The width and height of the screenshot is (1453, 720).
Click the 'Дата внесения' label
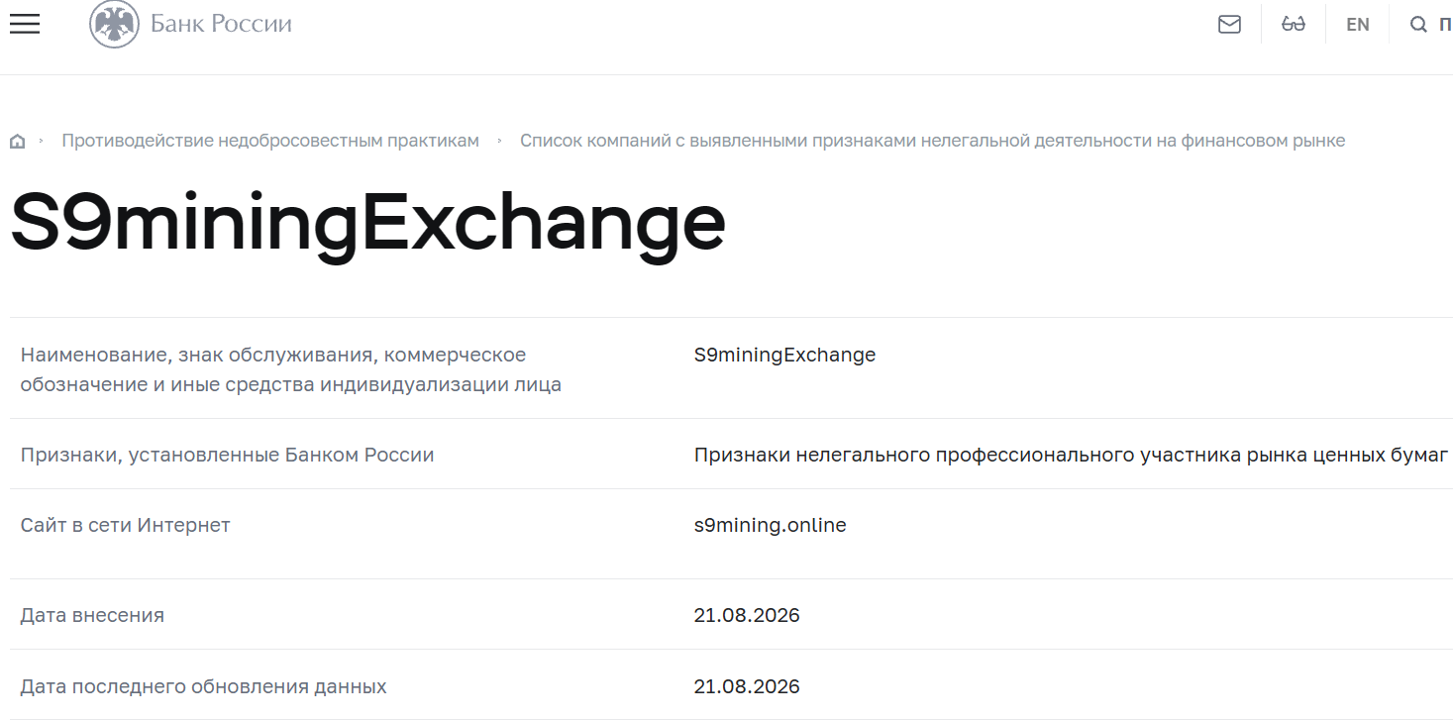[92, 615]
